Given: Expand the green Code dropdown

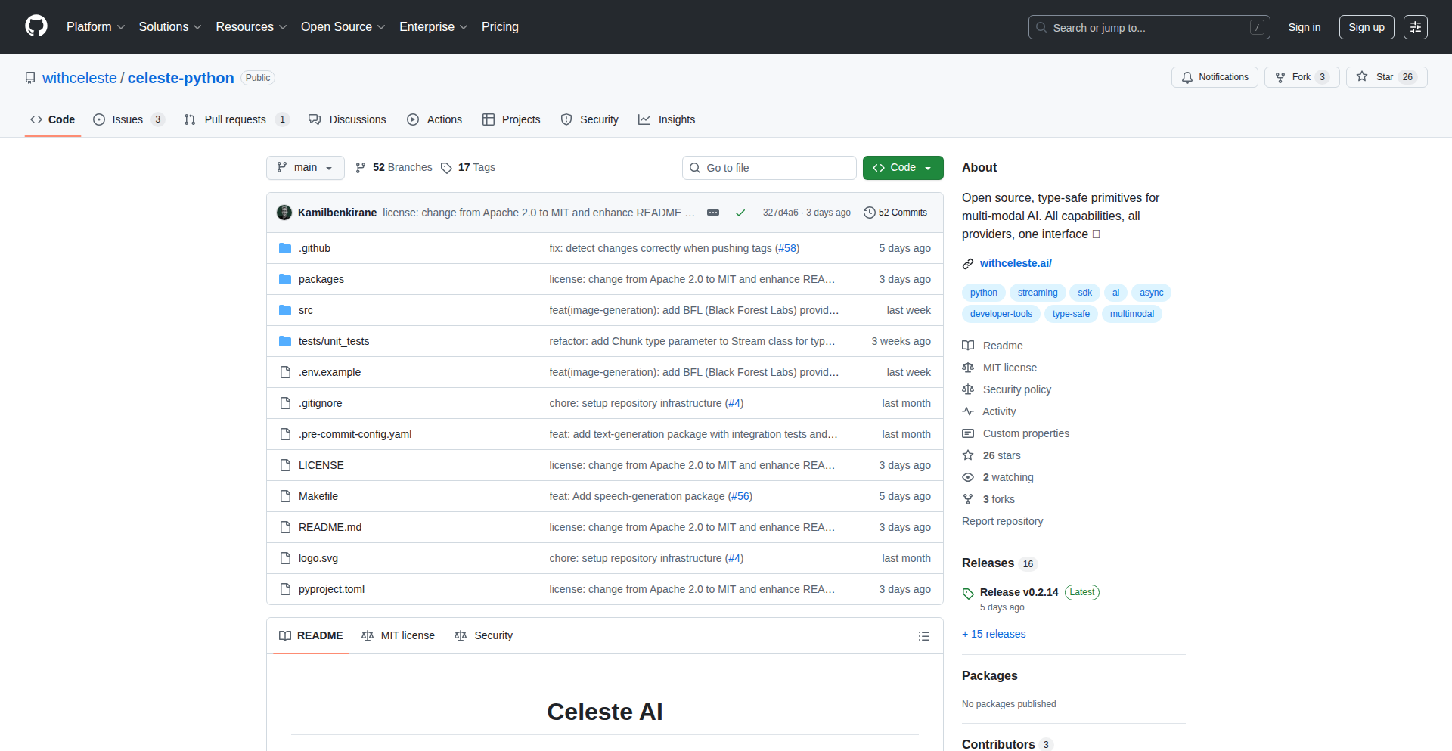Looking at the screenshot, I should click(x=902, y=167).
